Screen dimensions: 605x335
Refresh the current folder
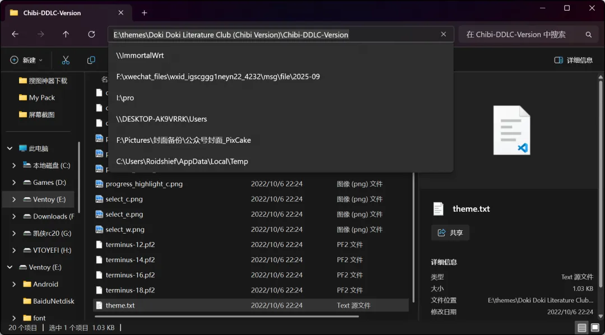coord(91,34)
